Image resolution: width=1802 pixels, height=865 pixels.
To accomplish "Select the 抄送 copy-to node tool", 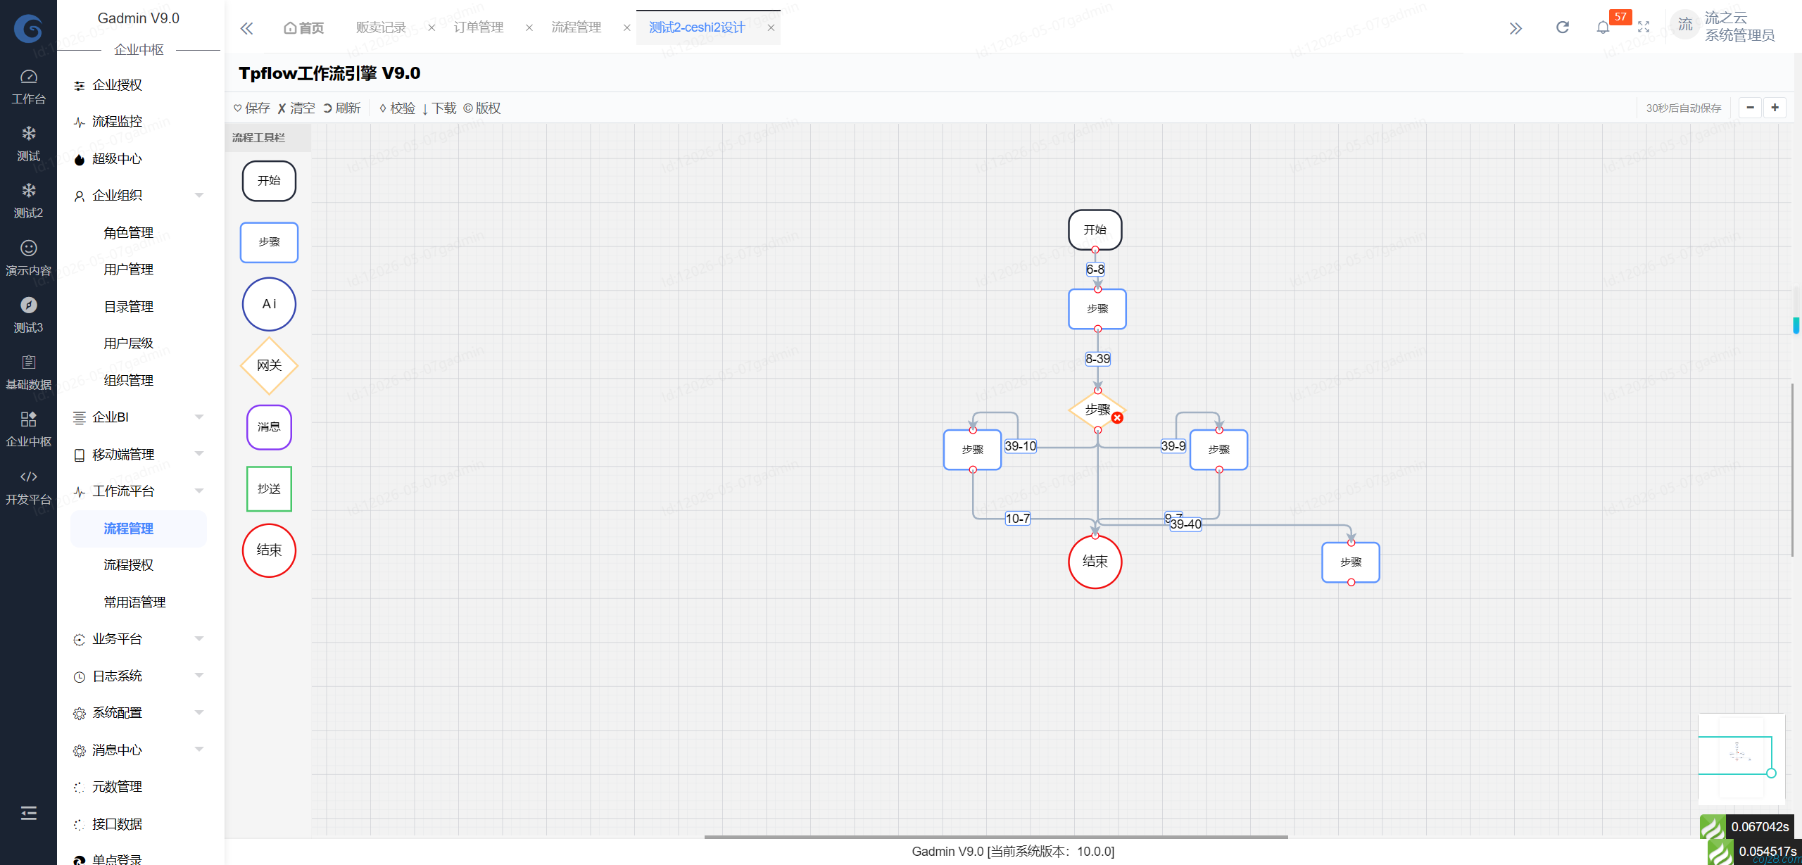I will (x=269, y=488).
